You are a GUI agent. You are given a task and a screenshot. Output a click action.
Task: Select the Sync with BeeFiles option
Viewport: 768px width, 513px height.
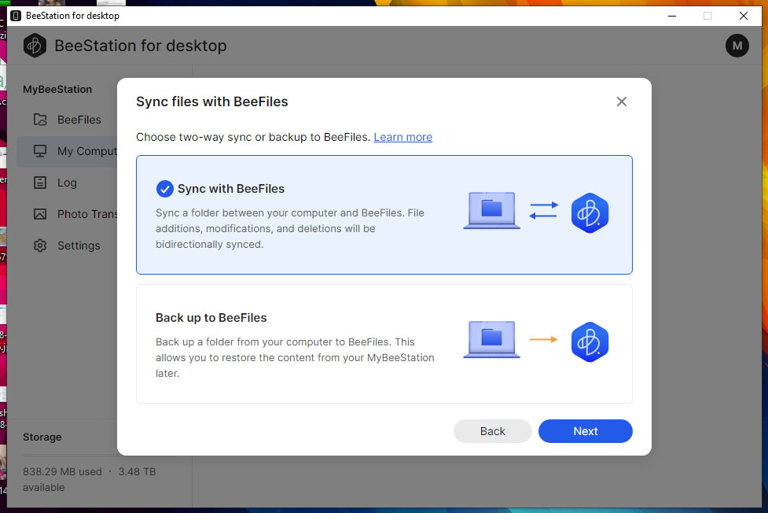[x=384, y=214]
